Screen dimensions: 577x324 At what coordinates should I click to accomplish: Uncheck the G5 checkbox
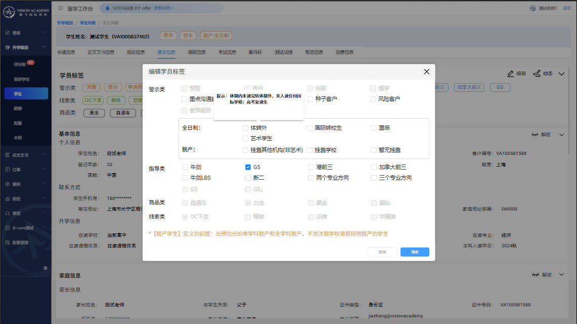tap(248, 167)
